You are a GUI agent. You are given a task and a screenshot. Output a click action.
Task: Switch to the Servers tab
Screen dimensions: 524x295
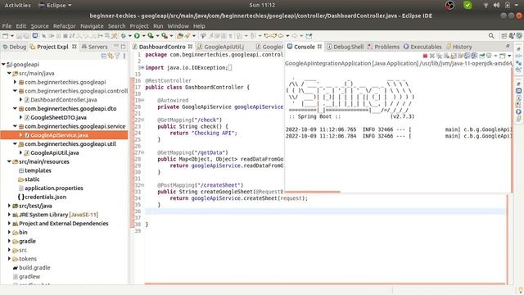point(95,47)
